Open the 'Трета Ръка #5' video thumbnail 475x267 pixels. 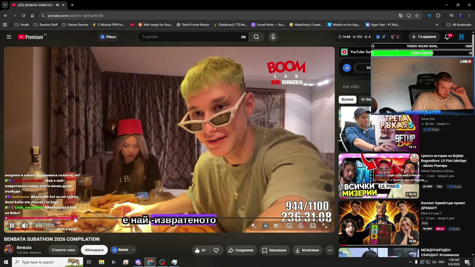pos(379,129)
